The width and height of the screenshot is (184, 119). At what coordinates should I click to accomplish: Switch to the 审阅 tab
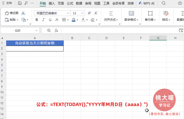point(88,3)
